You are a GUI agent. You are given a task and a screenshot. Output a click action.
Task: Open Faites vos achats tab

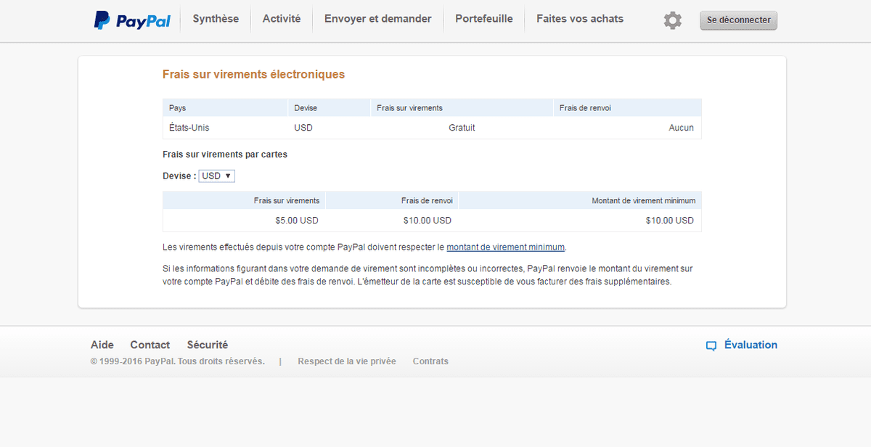tap(580, 19)
